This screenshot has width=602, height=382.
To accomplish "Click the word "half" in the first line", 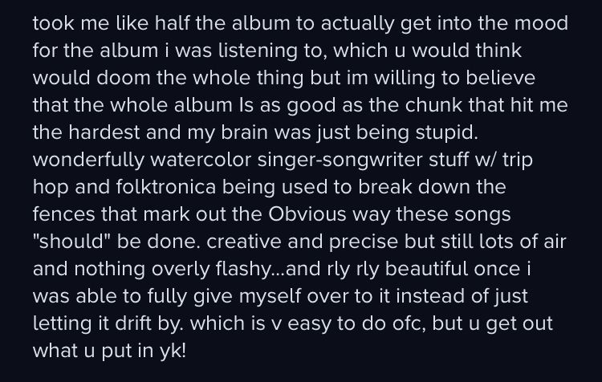I will click(x=172, y=23).
